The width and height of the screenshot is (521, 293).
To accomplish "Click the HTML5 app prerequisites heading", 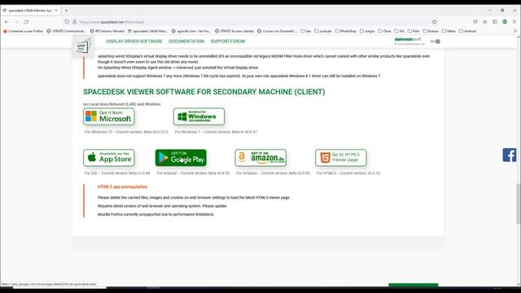I will click(x=122, y=186).
